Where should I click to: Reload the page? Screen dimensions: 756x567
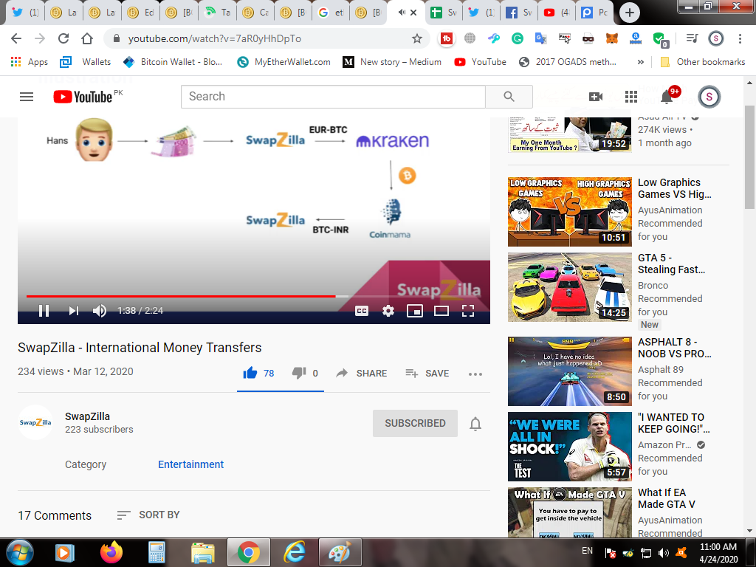click(63, 38)
